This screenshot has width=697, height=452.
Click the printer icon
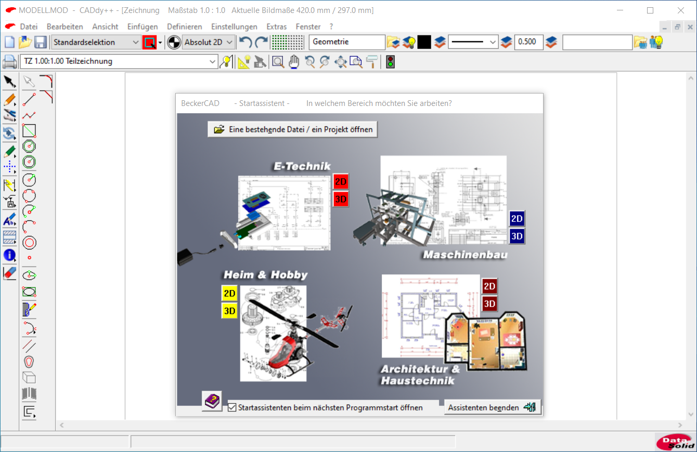(x=10, y=62)
